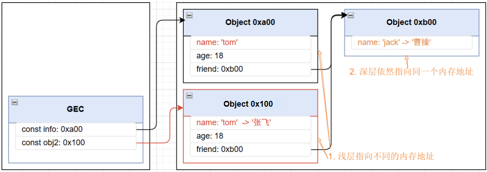Viewport: 487px width, 172px height.
Task: Select the 'const info: 0xa00' row
Action: (x=76, y=129)
